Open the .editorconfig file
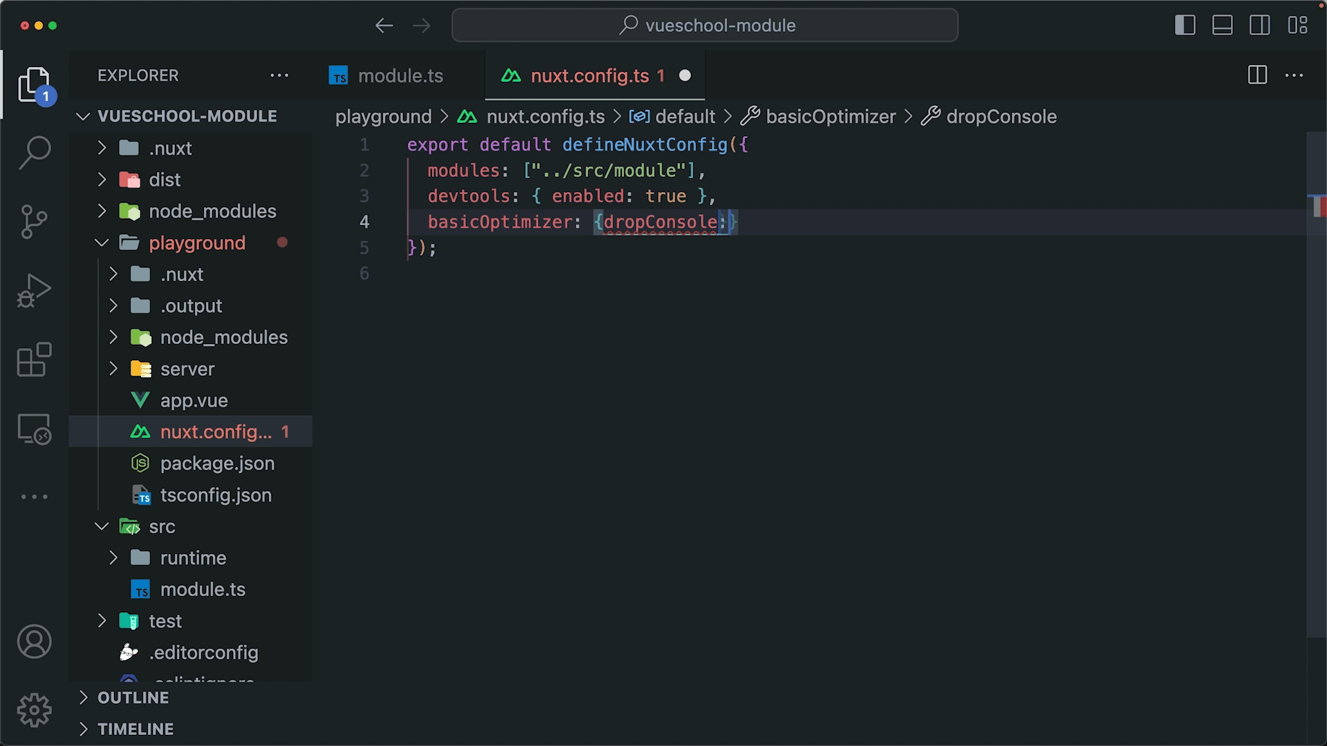 tap(191, 653)
